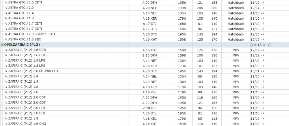The height and width of the screenshot is (126, 289).
Task: Collapse the OPEL ZAFIRA C (P12) group
Action: coord(2,45)
